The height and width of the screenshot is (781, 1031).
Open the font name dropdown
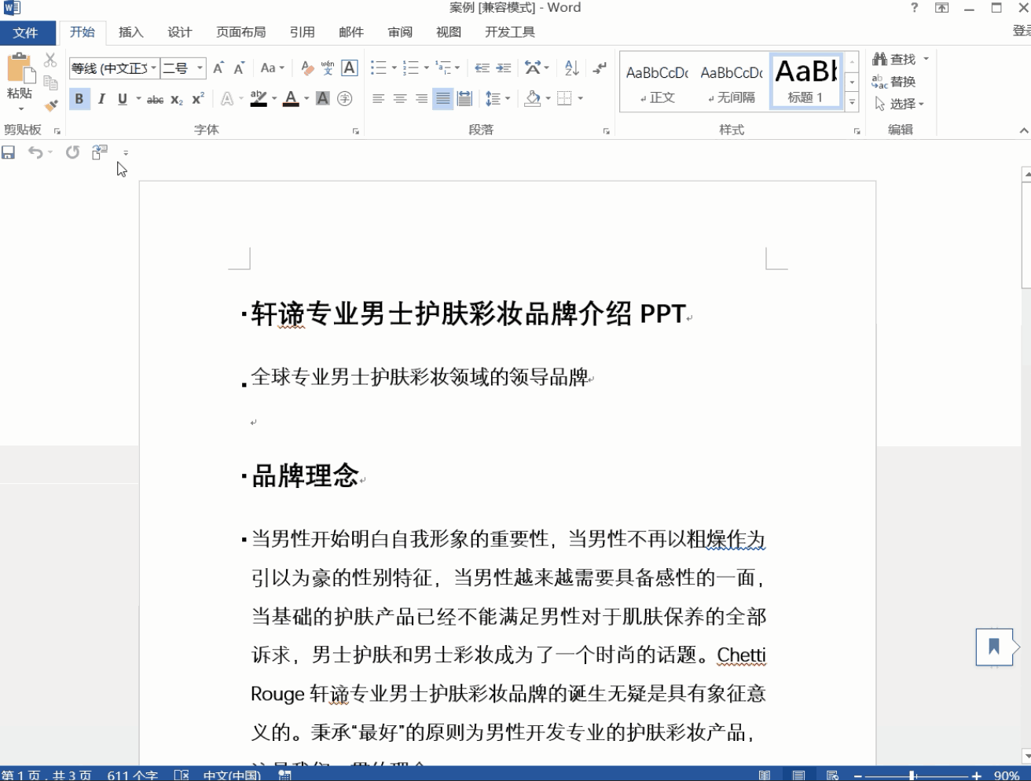(152, 68)
